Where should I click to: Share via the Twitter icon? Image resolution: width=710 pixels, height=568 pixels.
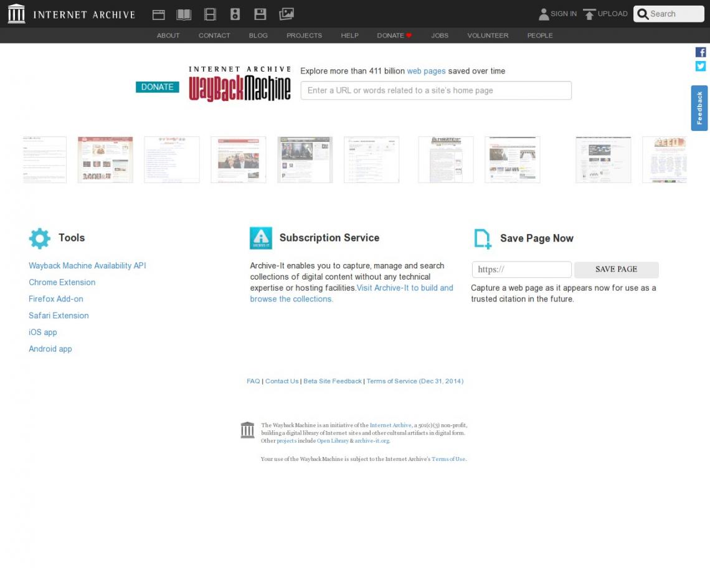(701, 66)
